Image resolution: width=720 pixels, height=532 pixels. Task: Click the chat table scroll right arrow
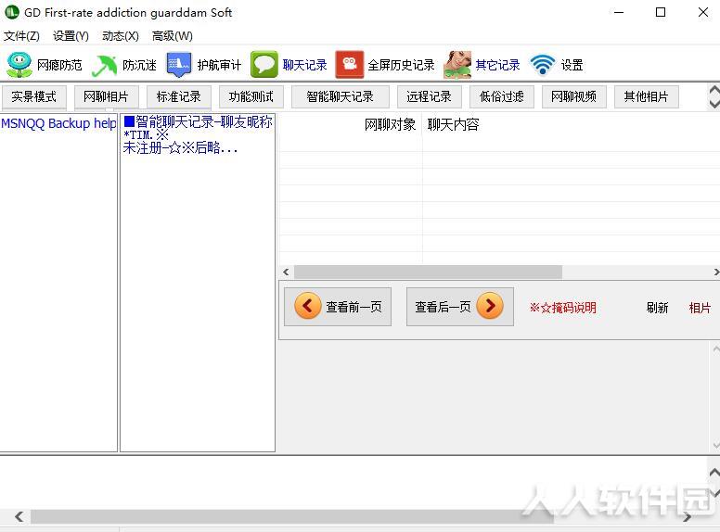tap(716, 272)
